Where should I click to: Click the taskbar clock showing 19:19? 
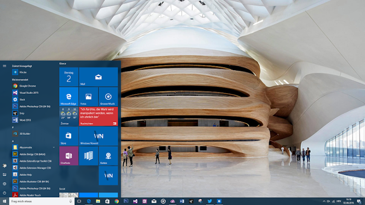349,201
